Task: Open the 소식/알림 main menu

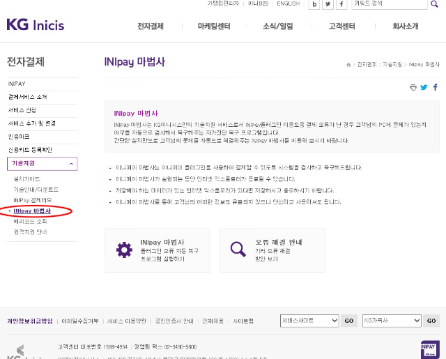Action: (x=278, y=26)
